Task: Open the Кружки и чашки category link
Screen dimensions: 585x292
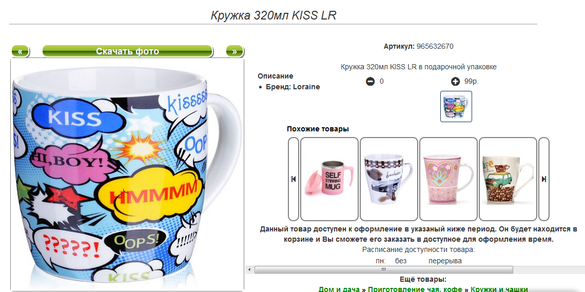Action: point(499,289)
